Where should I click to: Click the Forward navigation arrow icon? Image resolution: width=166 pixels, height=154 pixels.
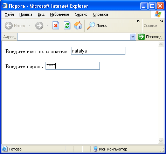click(39, 26)
